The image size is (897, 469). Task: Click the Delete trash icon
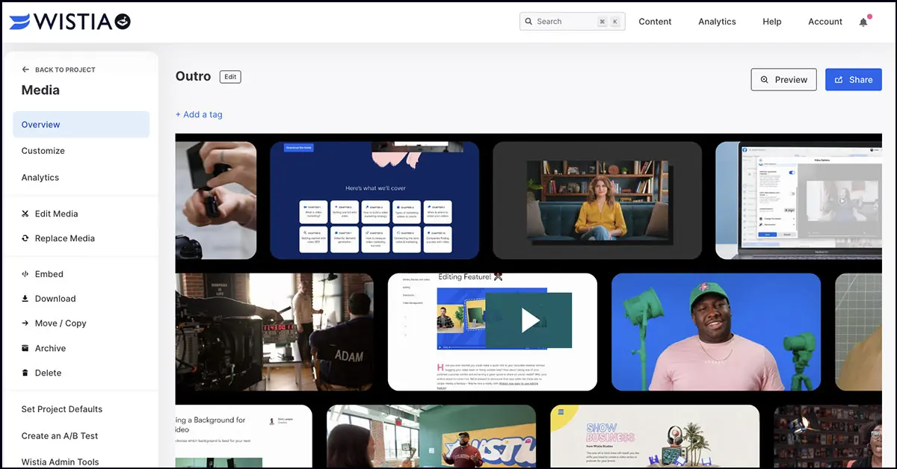pyautogui.click(x=25, y=373)
